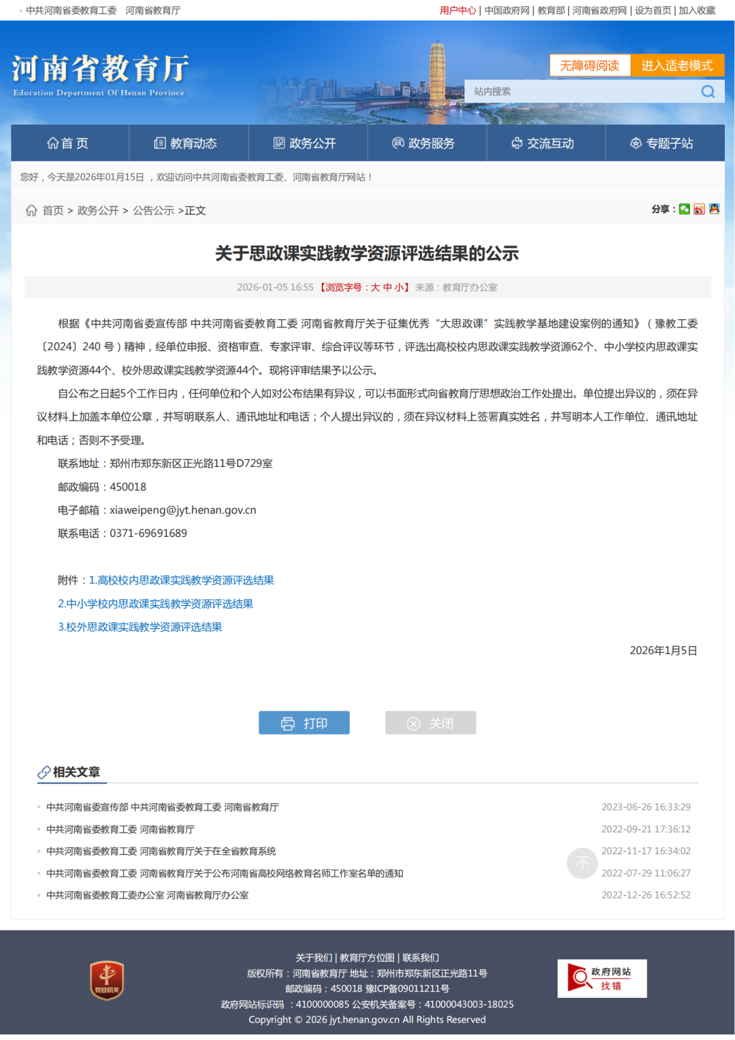
Task: Click the back-to-top arrow button
Action: 582,863
